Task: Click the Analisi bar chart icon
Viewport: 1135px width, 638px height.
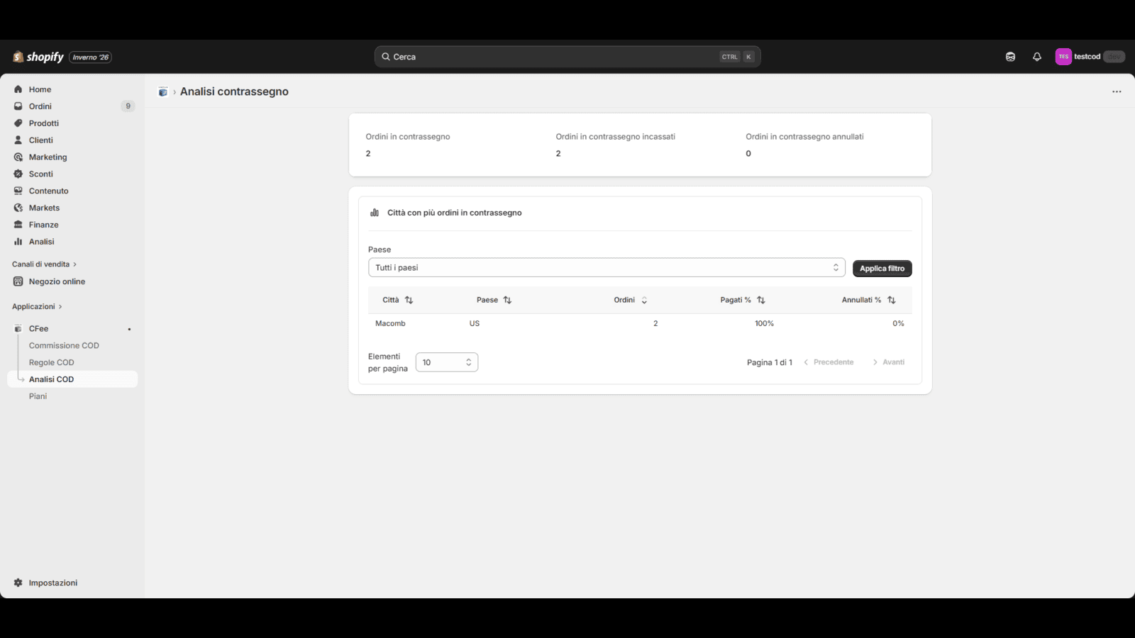Action: click(18, 242)
